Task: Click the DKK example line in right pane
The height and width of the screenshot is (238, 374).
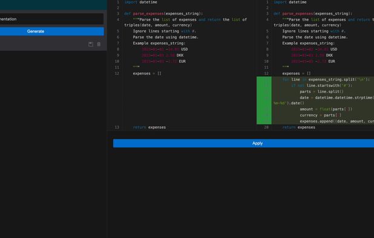Action: (312, 55)
